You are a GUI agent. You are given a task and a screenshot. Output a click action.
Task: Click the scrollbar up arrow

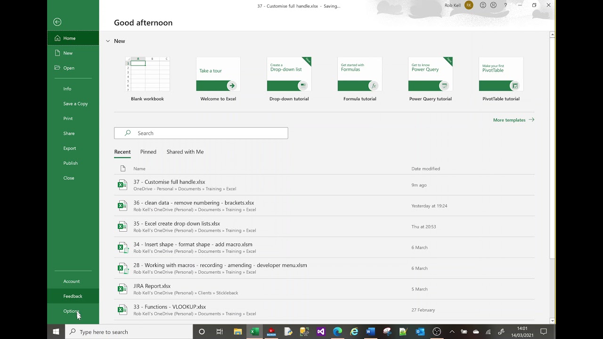pyautogui.click(x=553, y=34)
